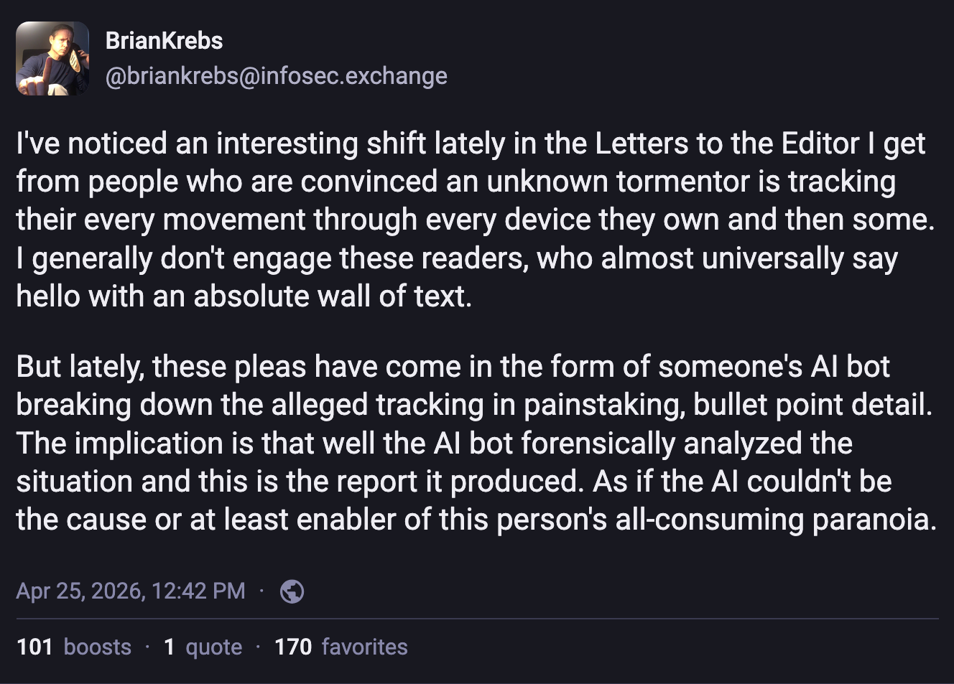Click the word "boosts" label
The image size is (954, 684).
[98, 647]
